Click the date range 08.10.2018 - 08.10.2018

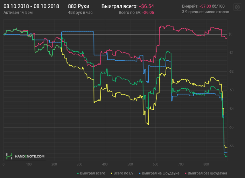click(x=31, y=6)
